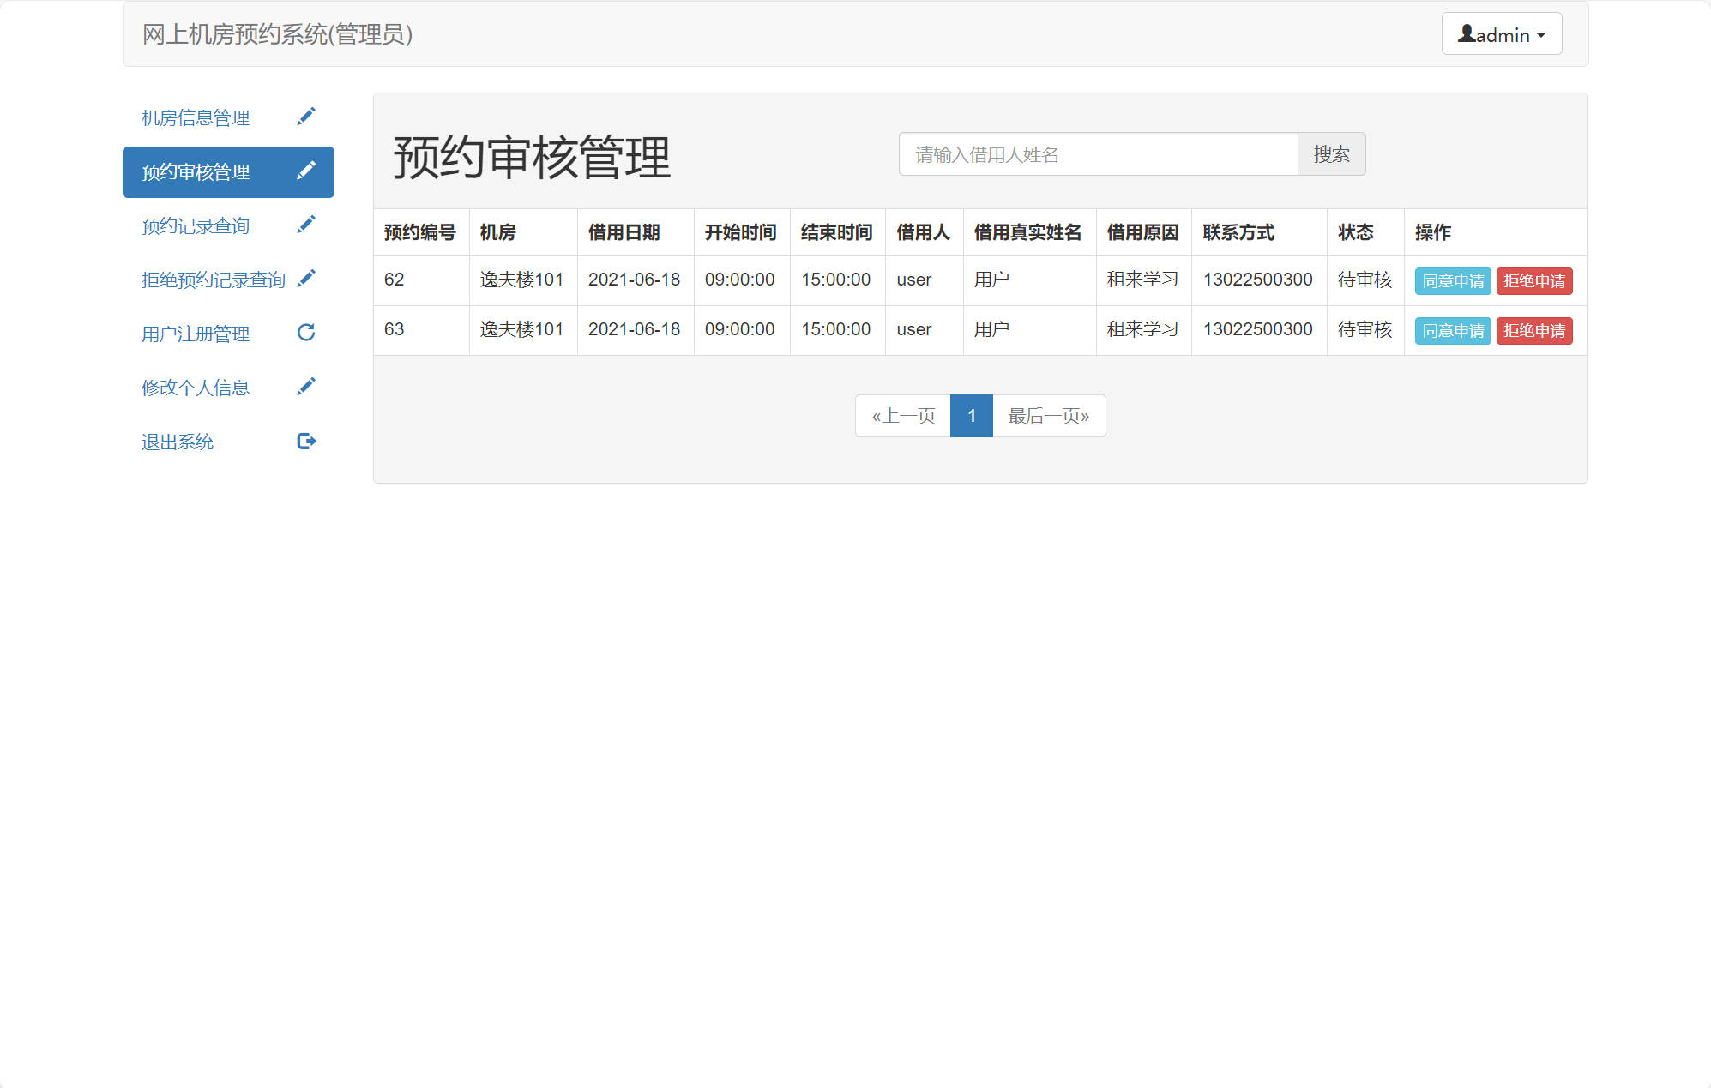This screenshot has height=1088, width=1711.
Task: Go to previous page with «上一页
Action: [x=904, y=415]
